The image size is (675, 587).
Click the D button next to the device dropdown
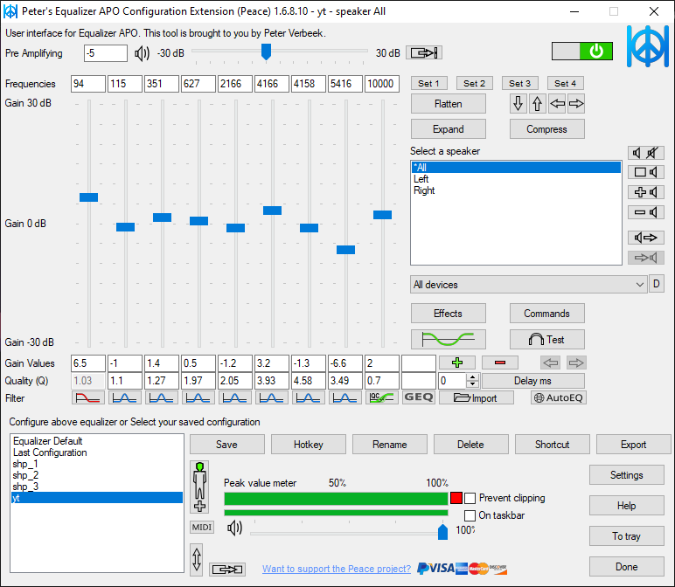point(657,284)
